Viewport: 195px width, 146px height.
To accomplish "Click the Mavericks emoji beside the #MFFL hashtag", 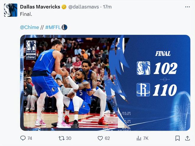I will pos(64,27).
